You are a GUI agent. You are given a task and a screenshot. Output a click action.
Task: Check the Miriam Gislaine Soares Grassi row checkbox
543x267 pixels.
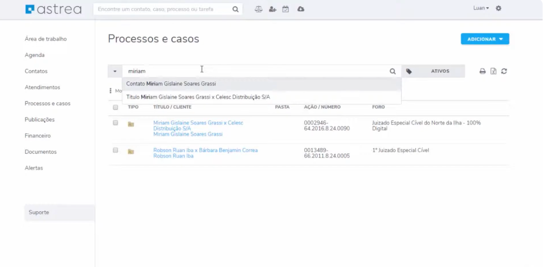pyautogui.click(x=115, y=123)
